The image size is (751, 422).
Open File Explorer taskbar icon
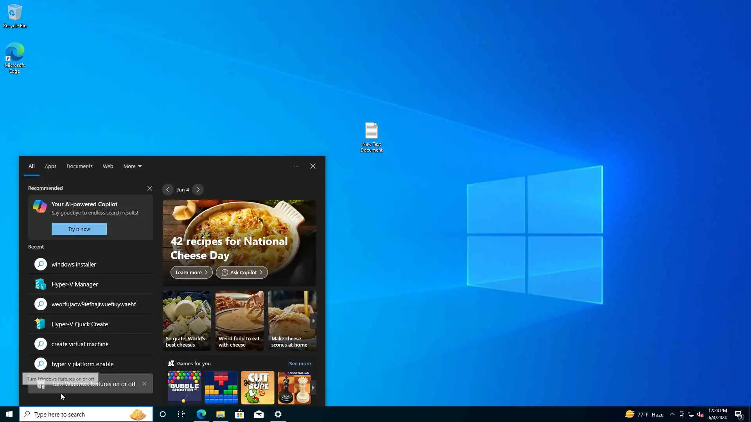(220, 414)
